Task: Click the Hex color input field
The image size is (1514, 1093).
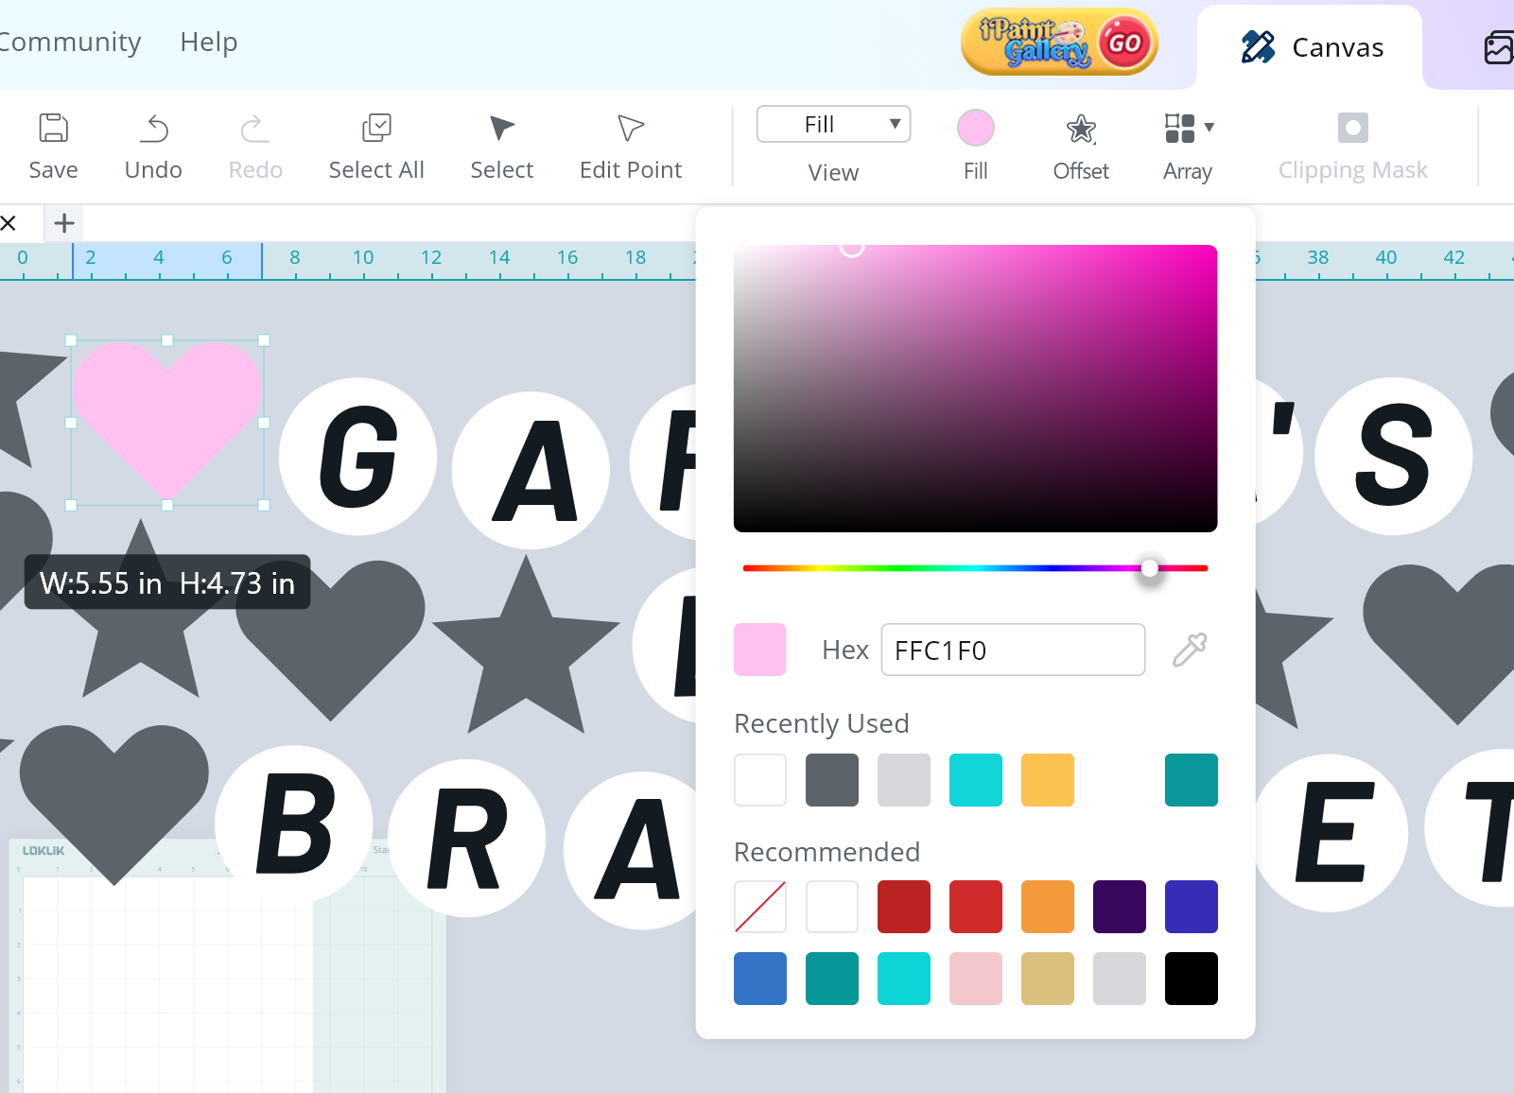Action: coord(1012,650)
